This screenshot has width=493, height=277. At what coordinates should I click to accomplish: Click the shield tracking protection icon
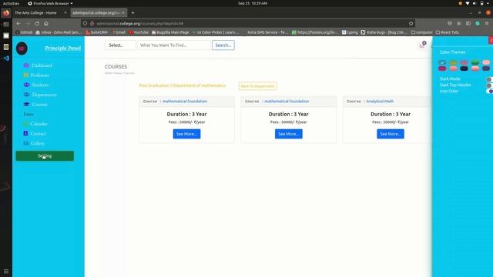coord(85,24)
